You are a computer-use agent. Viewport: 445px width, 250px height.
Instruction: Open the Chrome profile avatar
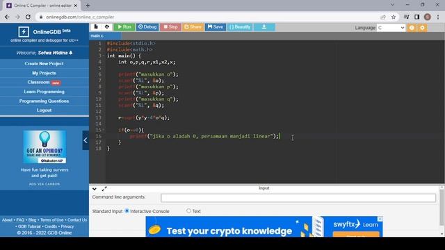(427, 17)
